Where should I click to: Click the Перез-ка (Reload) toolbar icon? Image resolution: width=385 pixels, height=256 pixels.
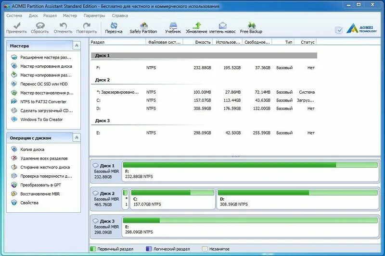tap(114, 25)
